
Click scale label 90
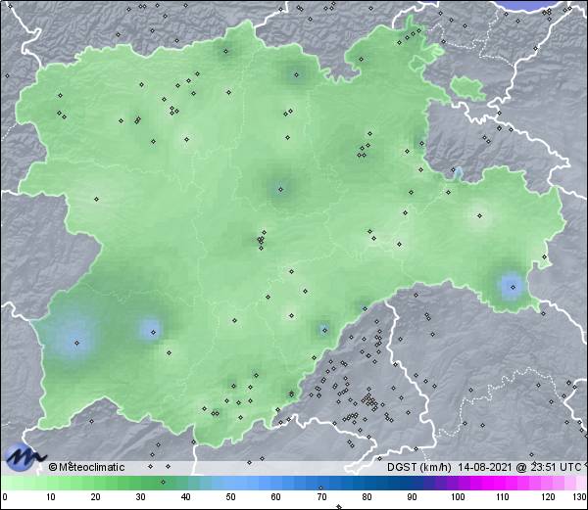412,497
